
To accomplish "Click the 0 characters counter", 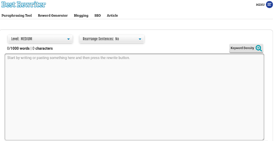I will [43, 48].
